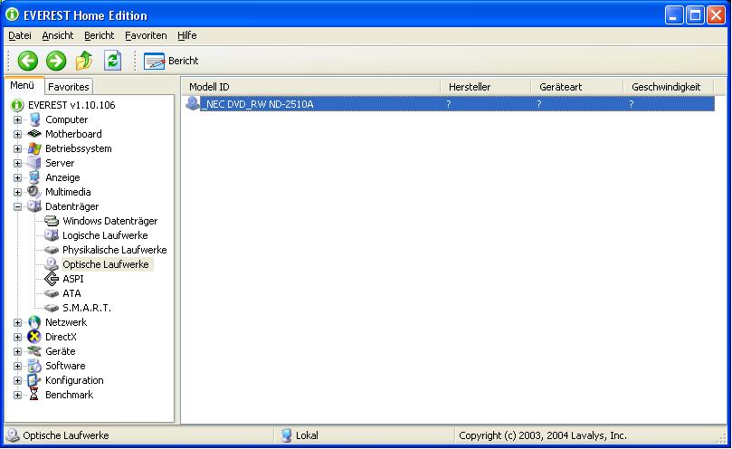Click the Benchmark hourglass icon

(34, 395)
